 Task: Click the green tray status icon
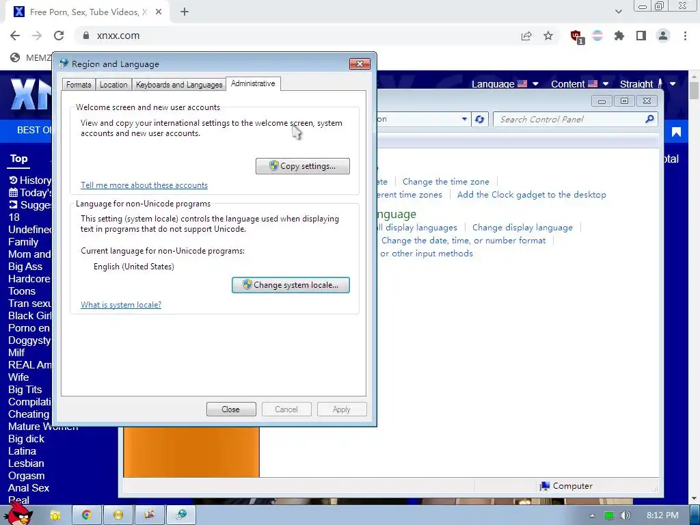tap(609, 515)
